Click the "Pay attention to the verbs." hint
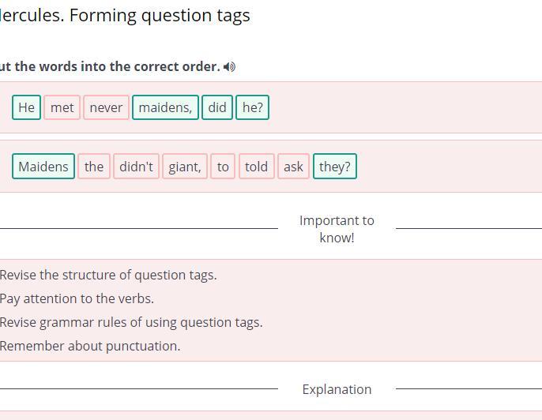The height and width of the screenshot is (420, 542). [77, 298]
